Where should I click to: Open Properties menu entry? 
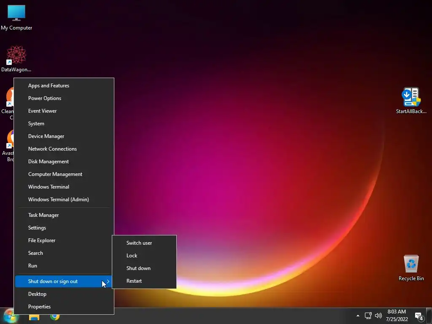64,307
